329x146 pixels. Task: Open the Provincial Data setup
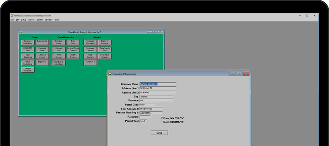[x=42, y=49]
